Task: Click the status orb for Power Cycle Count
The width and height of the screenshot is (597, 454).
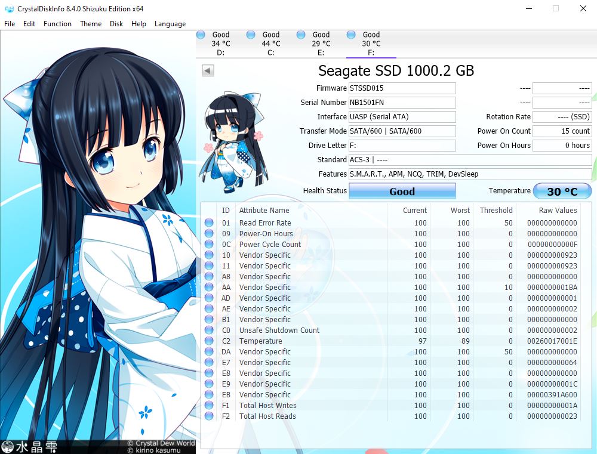Action: 209,244
